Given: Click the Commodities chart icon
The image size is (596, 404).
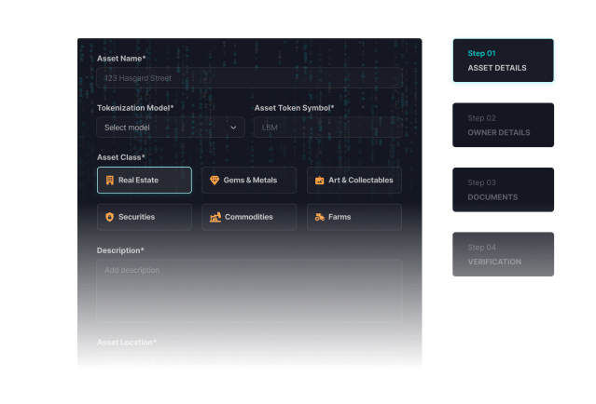Looking at the screenshot, I should [215, 217].
